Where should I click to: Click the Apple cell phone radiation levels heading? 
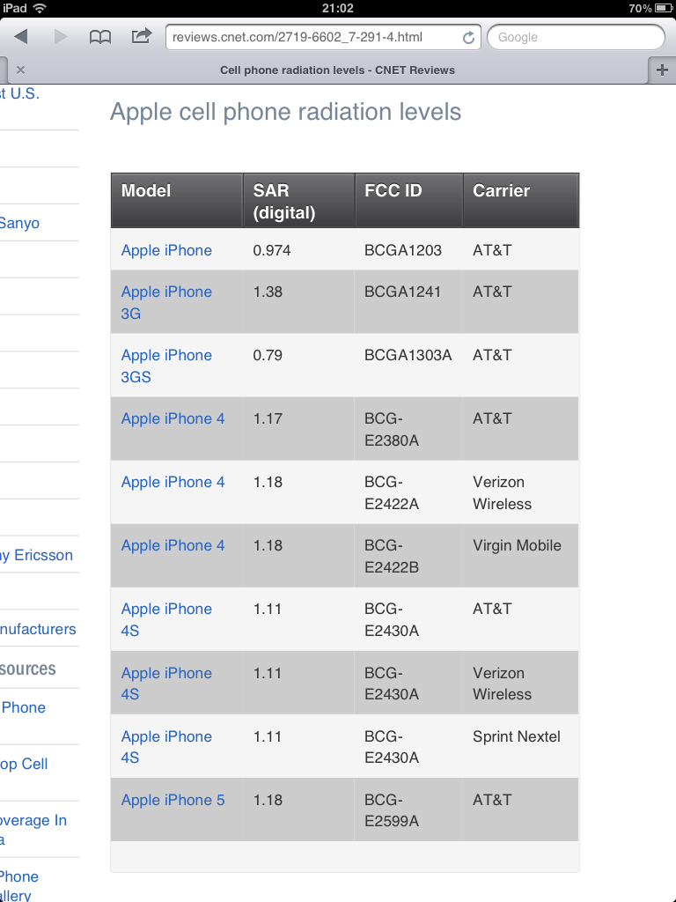[286, 112]
